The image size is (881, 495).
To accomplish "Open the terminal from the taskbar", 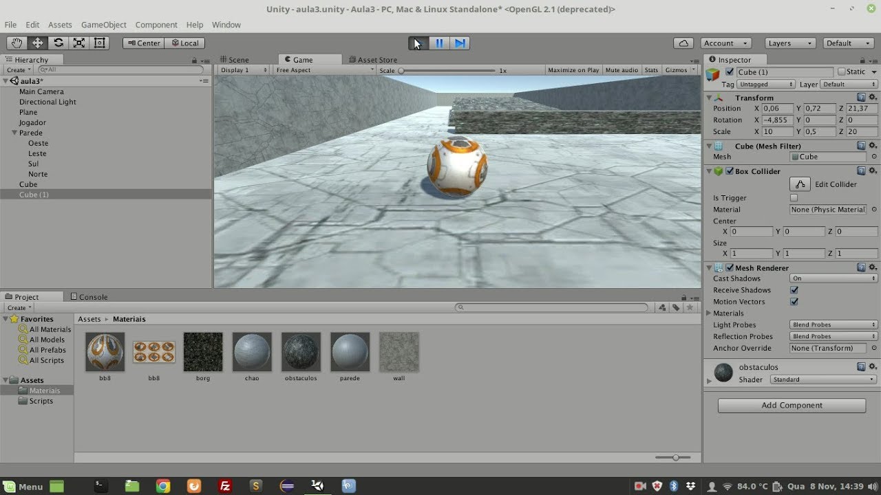I will [100, 486].
